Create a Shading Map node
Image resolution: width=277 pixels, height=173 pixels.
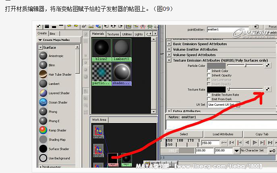53,139
